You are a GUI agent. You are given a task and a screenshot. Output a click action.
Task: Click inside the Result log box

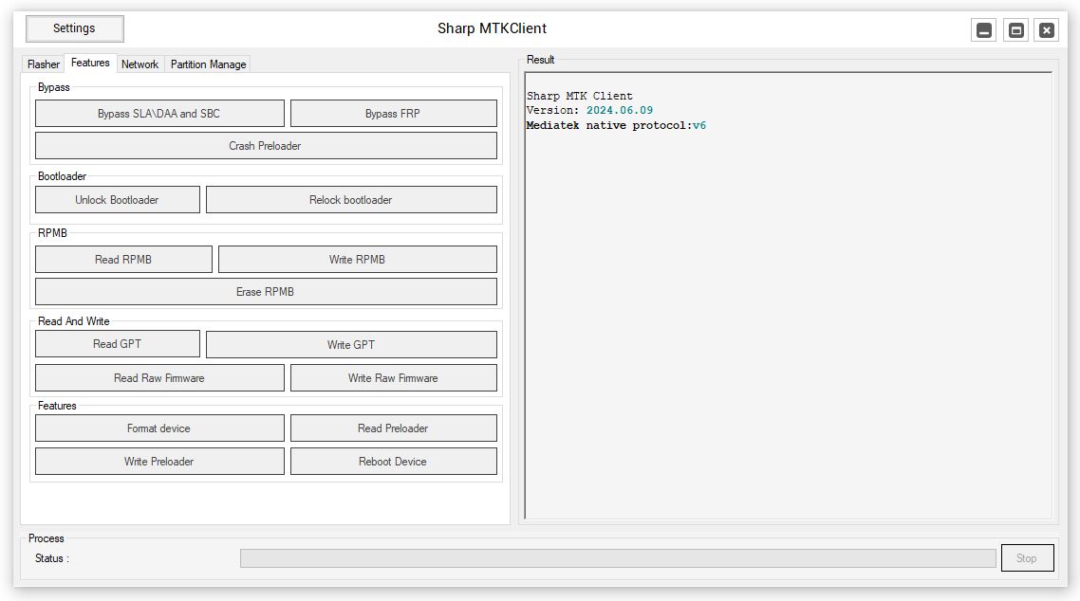point(788,296)
